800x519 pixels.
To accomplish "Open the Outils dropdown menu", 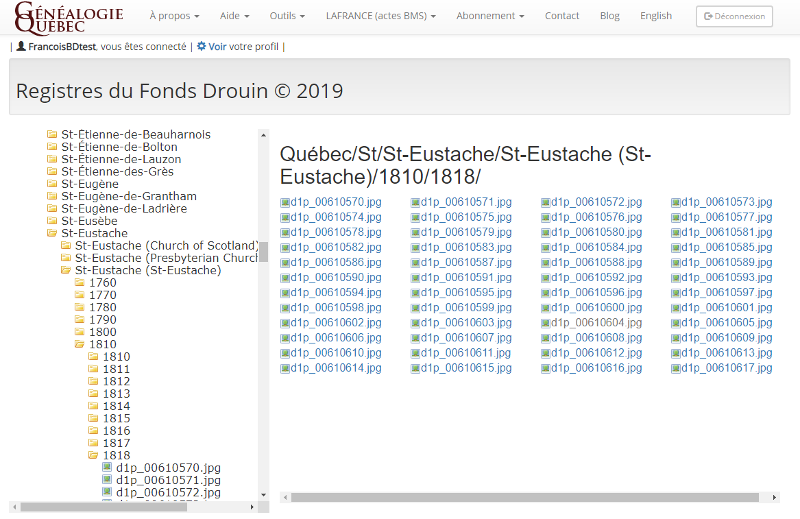I will pyautogui.click(x=287, y=16).
